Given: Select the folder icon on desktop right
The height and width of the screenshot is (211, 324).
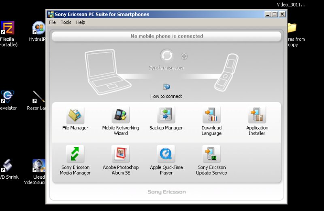Looking at the screenshot, I should coord(292,27).
